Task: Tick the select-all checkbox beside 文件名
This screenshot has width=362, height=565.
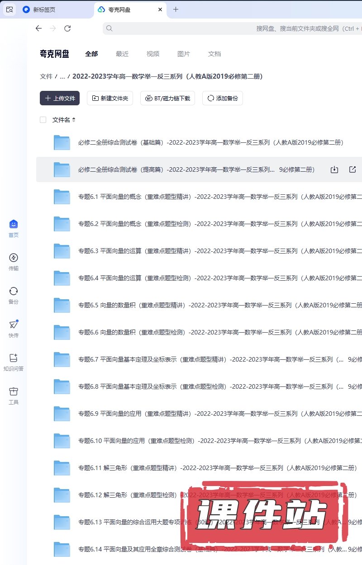Action: point(43,120)
